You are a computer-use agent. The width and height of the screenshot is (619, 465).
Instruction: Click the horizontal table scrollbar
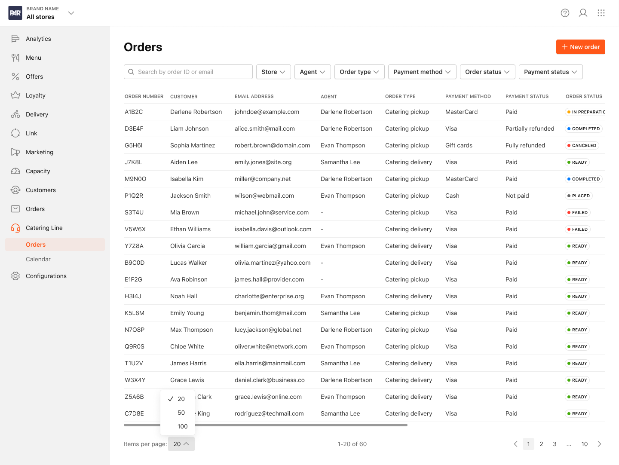click(x=266, y=425)
